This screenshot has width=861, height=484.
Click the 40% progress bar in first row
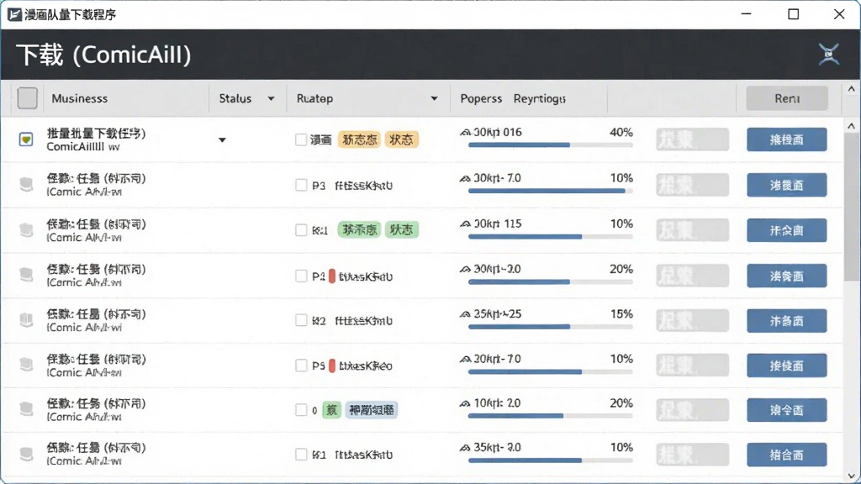(x=550, y=145)
